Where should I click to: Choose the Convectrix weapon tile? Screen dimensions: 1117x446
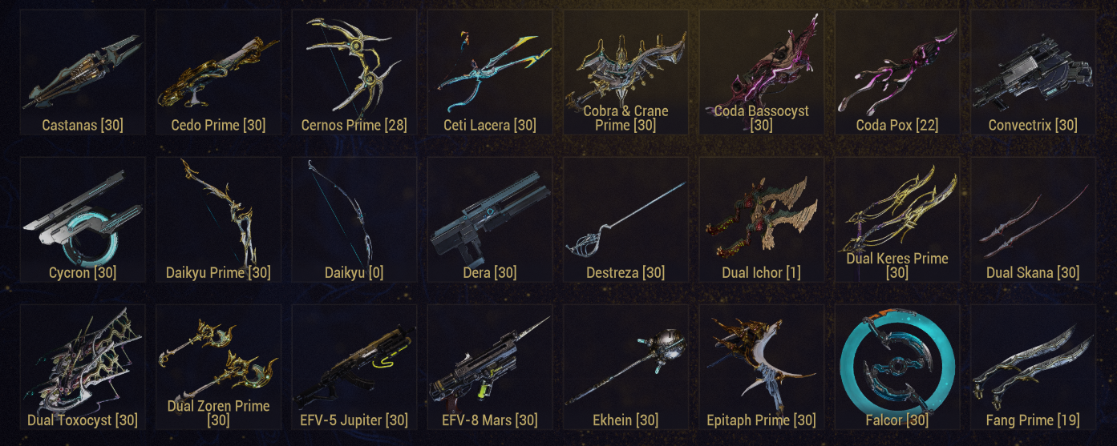pos(1034,72)
